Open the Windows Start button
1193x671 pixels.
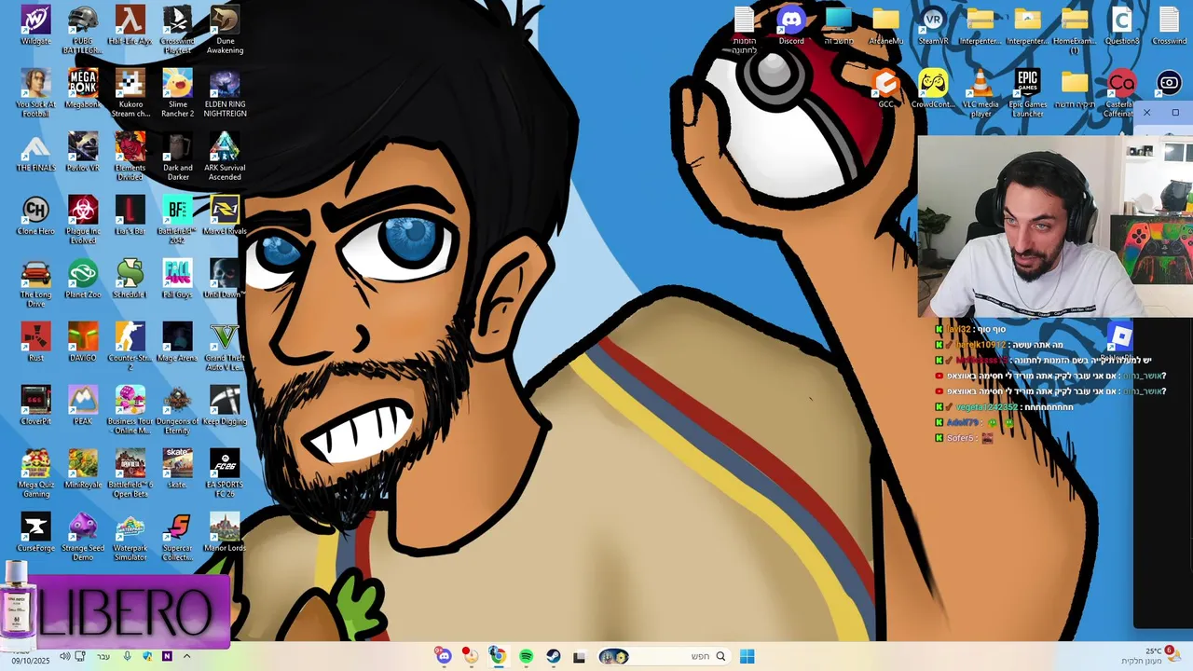click(747, 656)
